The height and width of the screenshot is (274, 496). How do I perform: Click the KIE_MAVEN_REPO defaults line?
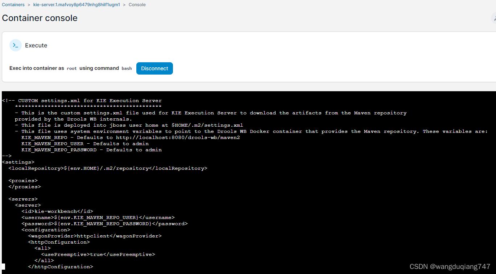(131, 138)
